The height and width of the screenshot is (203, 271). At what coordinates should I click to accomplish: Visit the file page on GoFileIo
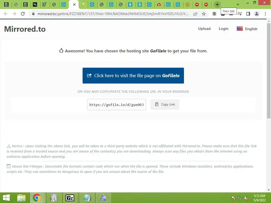pyautogui.click(x=133, y=76)
